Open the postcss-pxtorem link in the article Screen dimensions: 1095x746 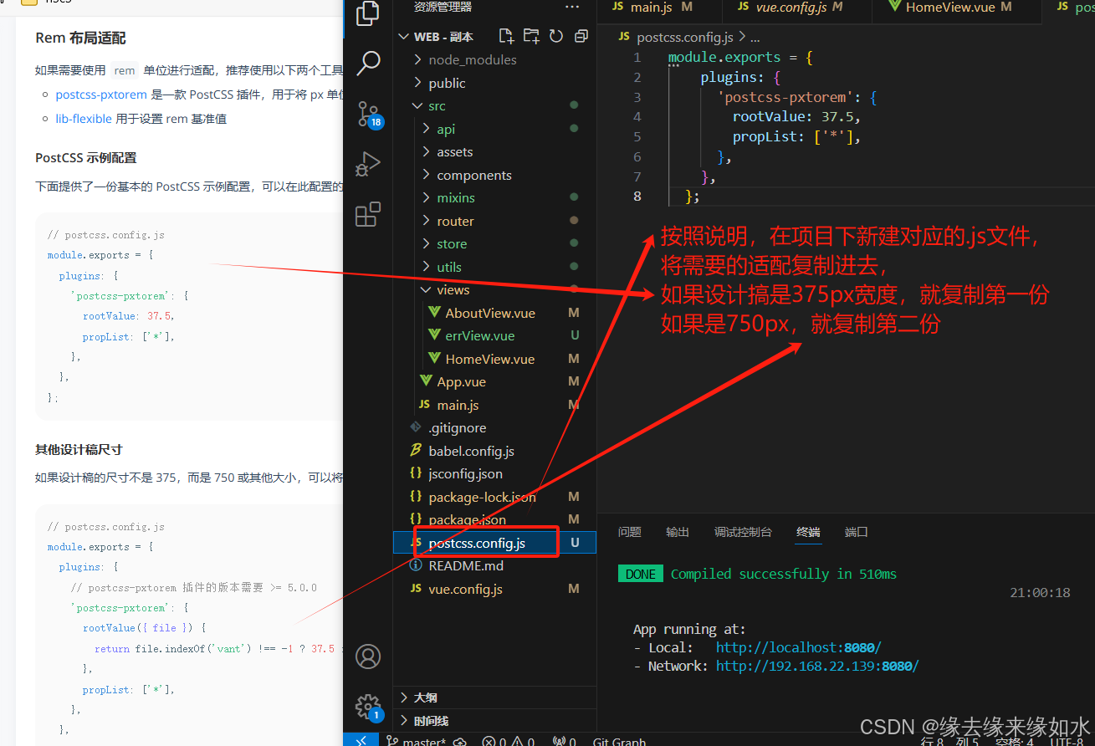click(x=101, y=95)
